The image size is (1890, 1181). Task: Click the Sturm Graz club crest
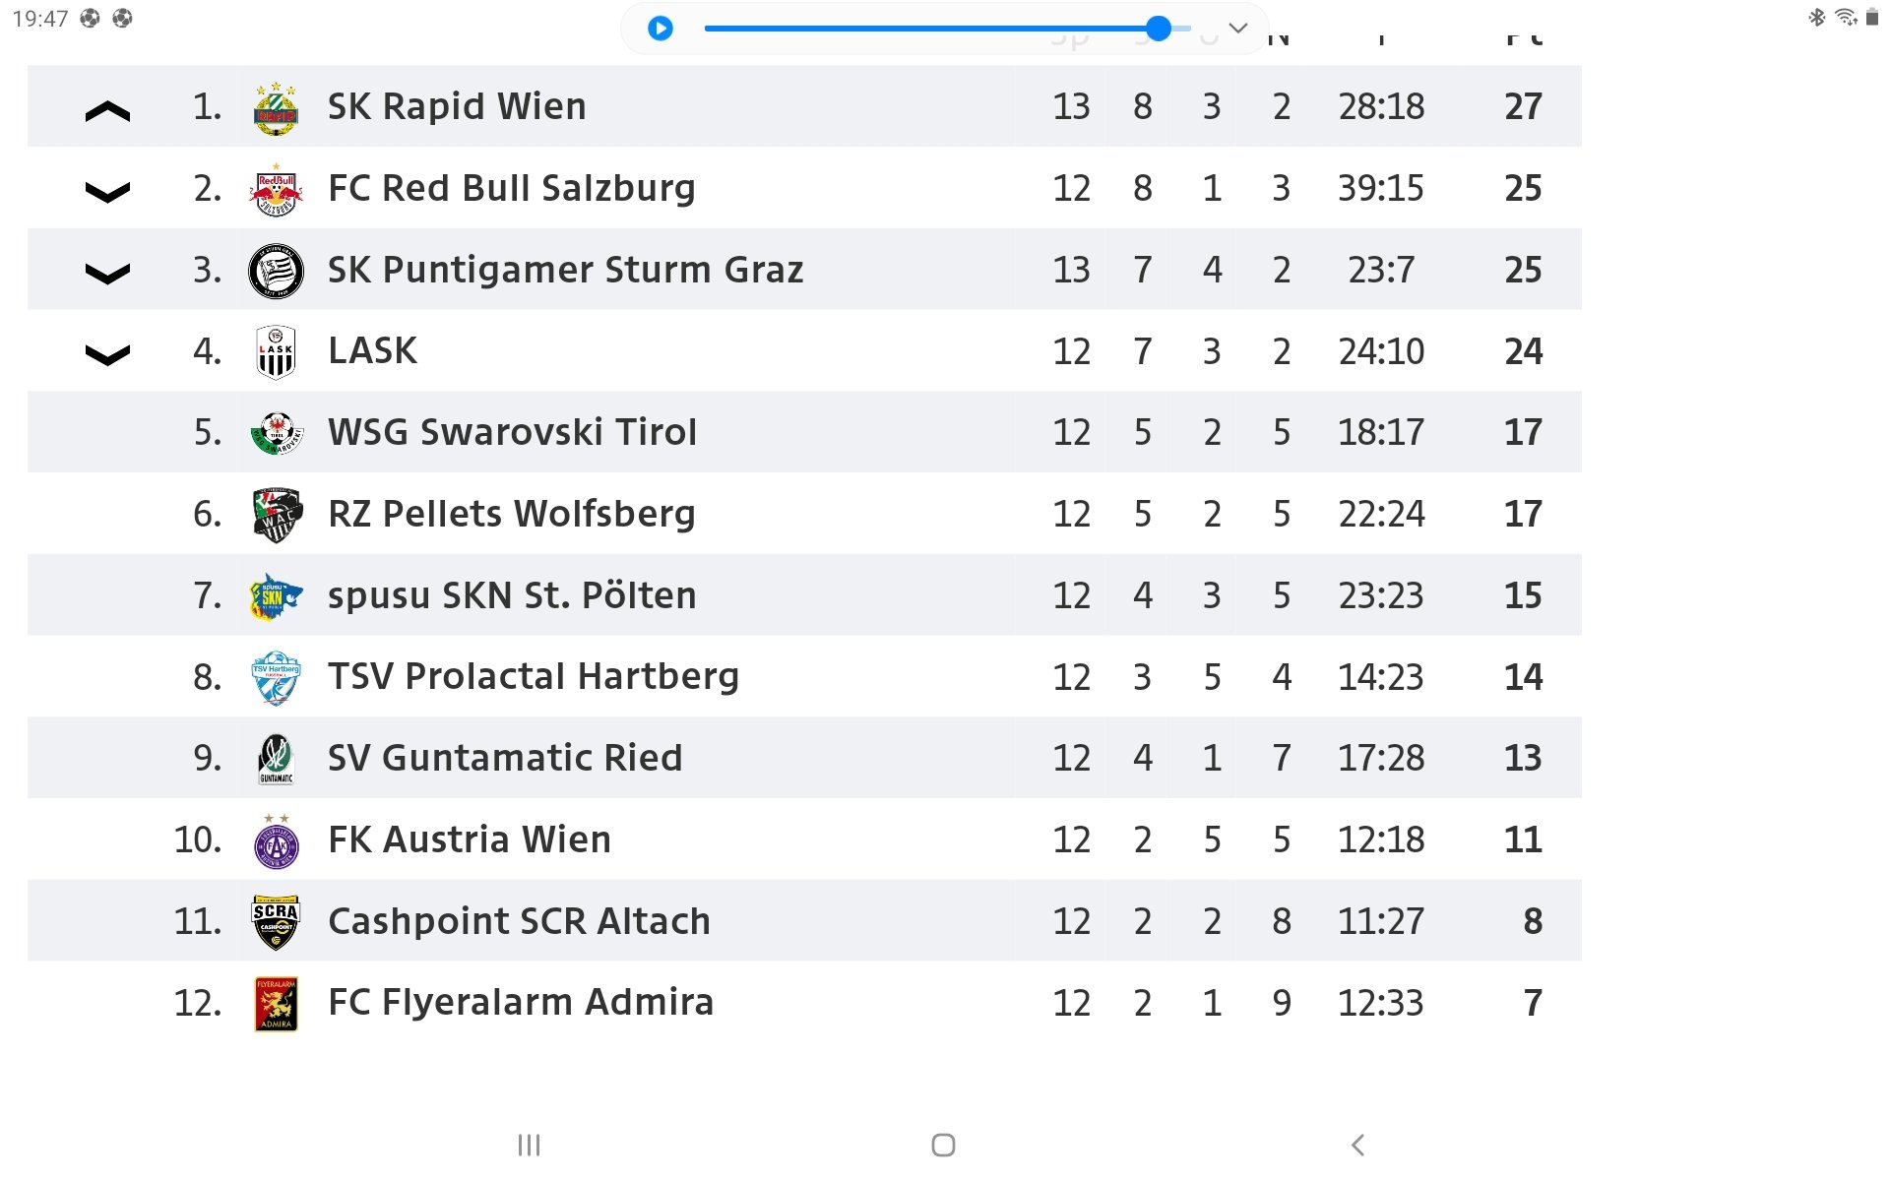pos(276,271)
